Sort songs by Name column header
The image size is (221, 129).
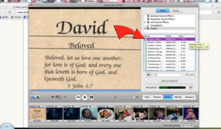pos(155,36)
